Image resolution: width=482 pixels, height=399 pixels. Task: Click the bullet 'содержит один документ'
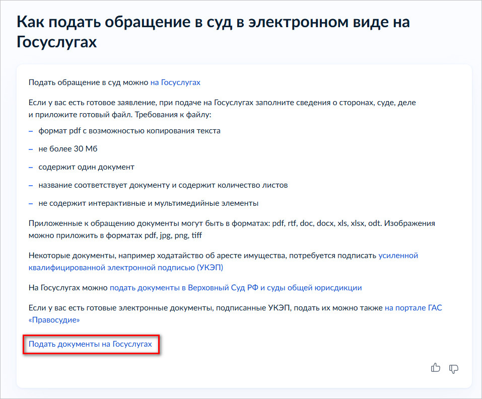pyautogui.click(x=87, y=167)
